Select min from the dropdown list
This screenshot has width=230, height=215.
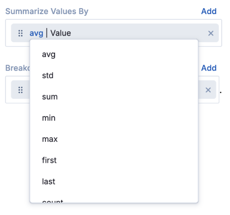click(49, 118)
